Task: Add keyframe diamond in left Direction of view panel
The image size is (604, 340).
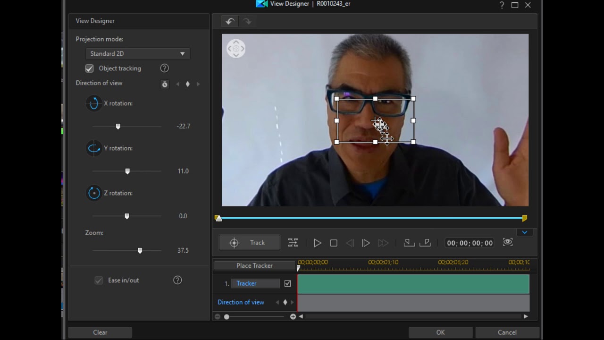Action: click(x=188, y=84)
